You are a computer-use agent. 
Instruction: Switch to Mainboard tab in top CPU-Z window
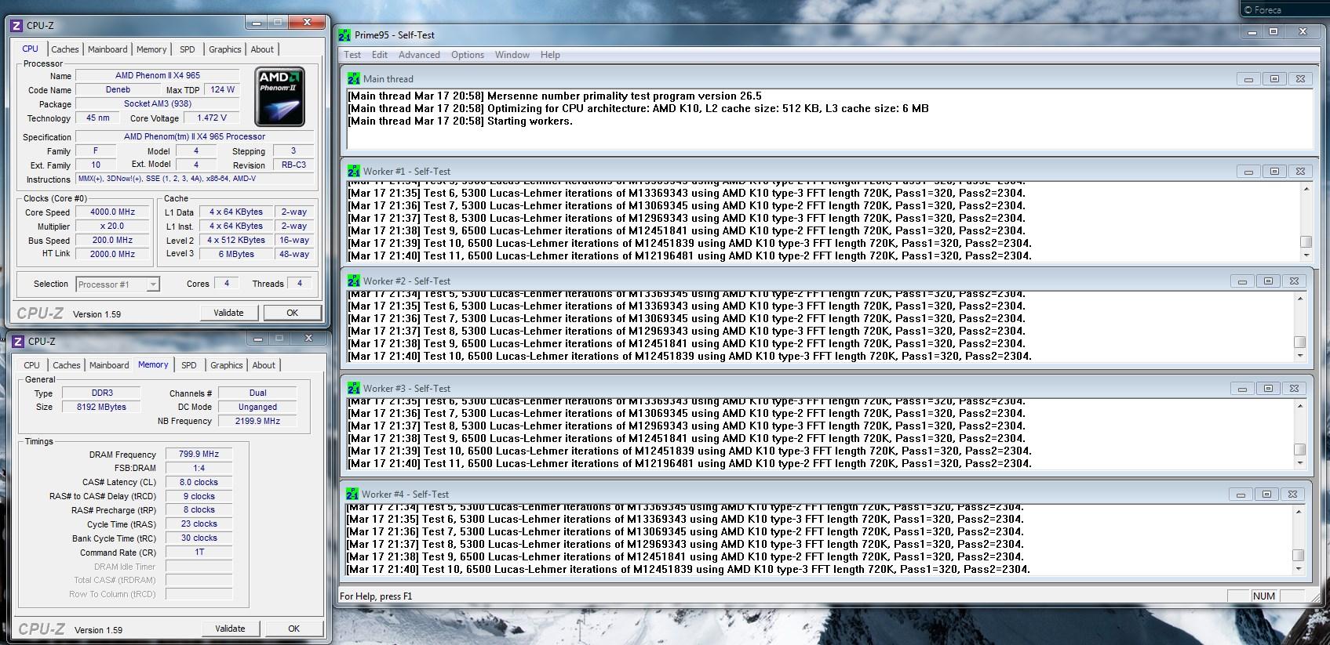[x=107, y=49]
